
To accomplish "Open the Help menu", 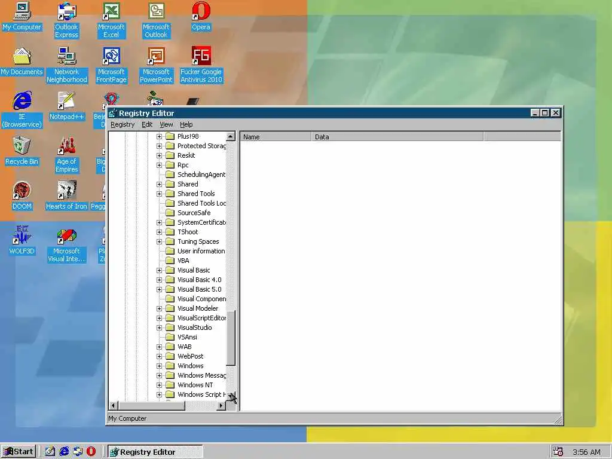I will point(186,124).
